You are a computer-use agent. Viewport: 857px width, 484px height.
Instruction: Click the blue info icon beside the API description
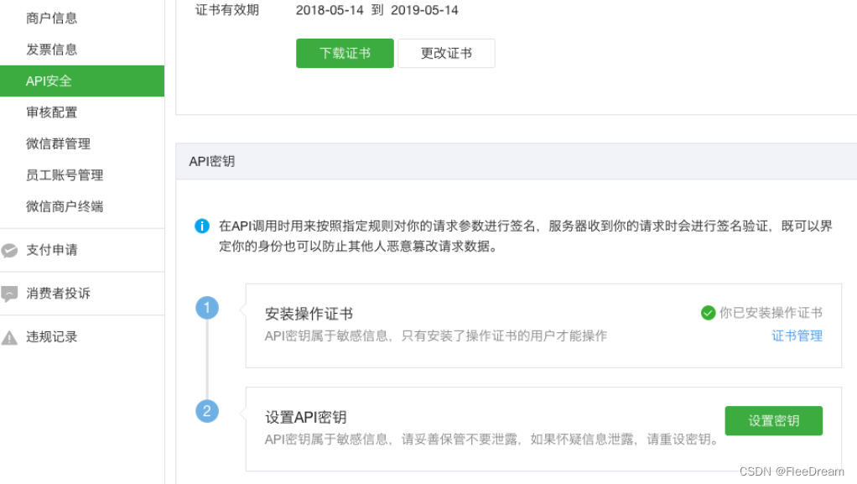coord(202,226)
